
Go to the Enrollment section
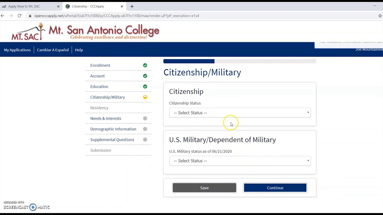pyautogui.click(x=100, y=65)
